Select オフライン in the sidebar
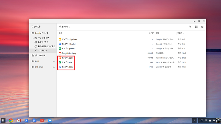The height and width of the screenshot is (124, 221). (x=43, y=51)
